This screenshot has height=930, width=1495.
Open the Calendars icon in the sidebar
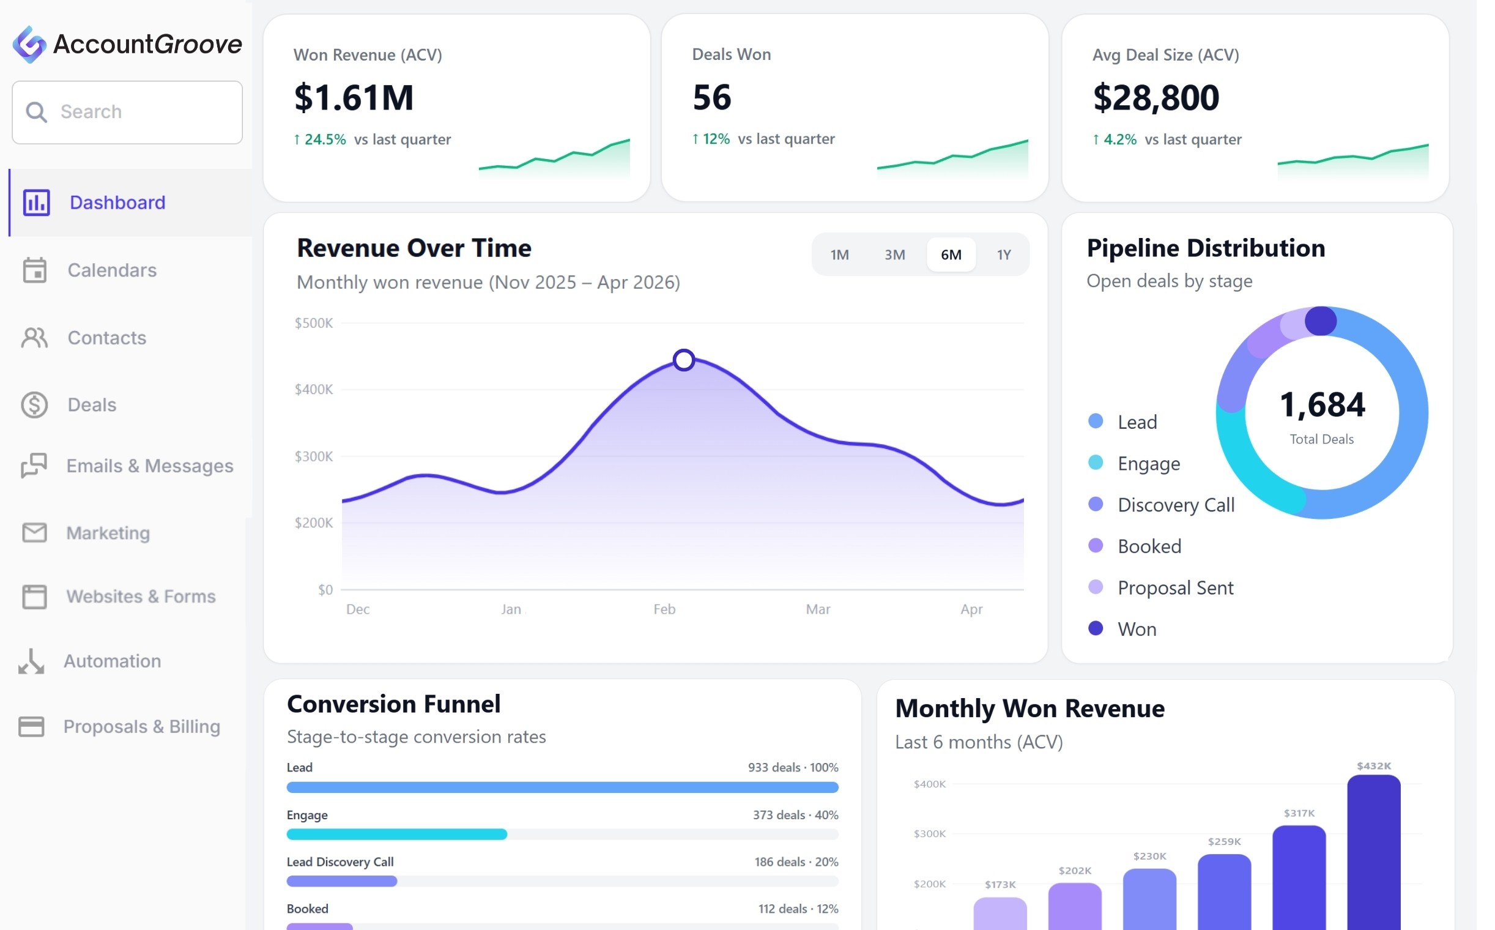(x=34, y=270)
